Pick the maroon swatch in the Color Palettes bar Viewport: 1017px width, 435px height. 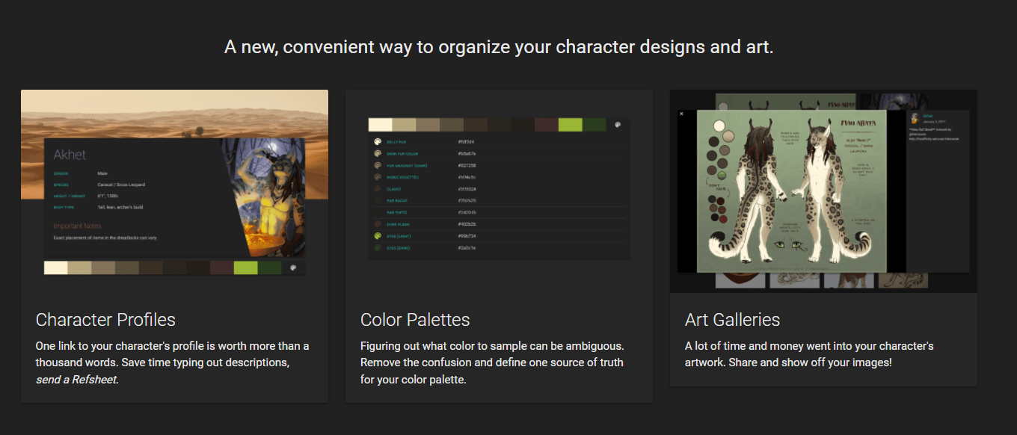coord(546,125)
